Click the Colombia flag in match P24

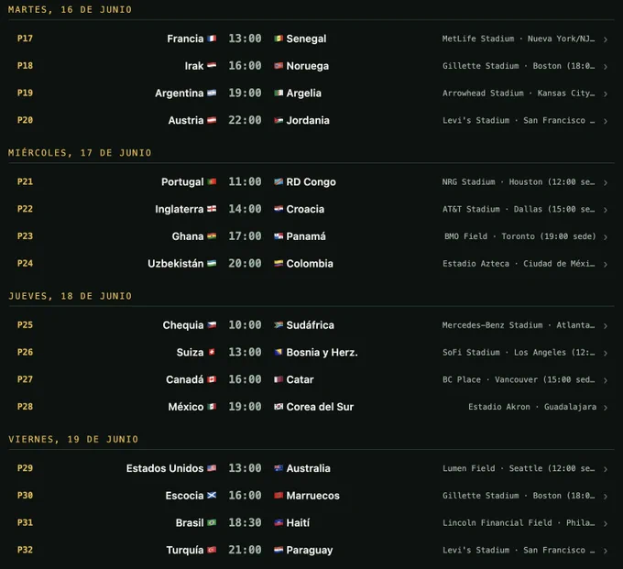(279, 264)
